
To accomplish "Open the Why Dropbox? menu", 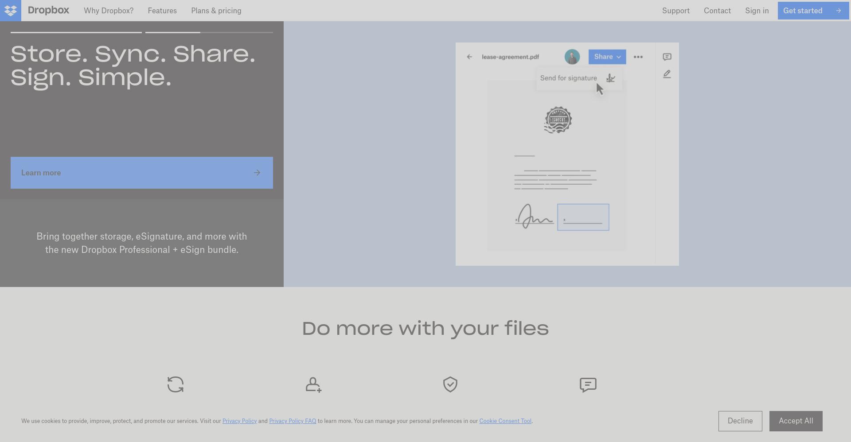I will pos(109,11).
